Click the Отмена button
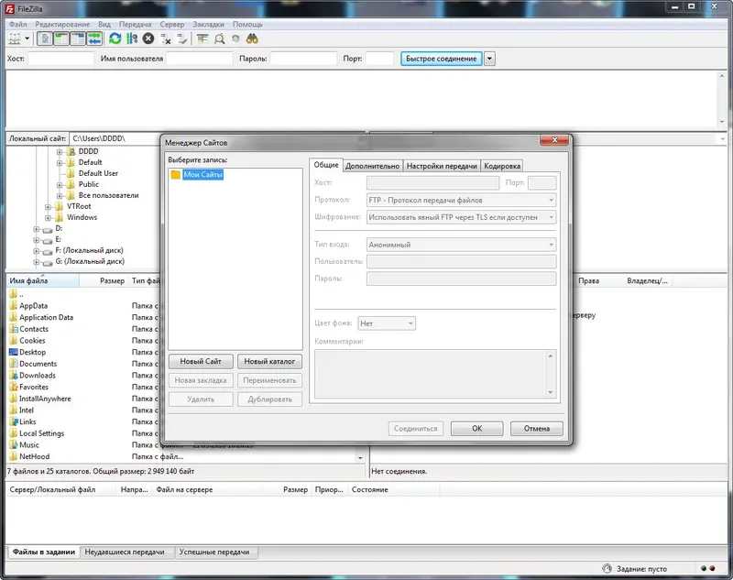This screenshot has height=580, width=733. coord(536,429)
